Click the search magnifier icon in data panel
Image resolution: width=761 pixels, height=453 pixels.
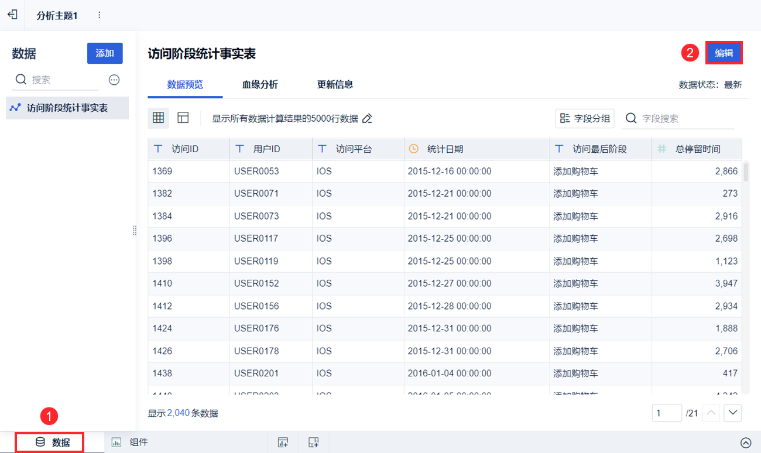(21, 80)
